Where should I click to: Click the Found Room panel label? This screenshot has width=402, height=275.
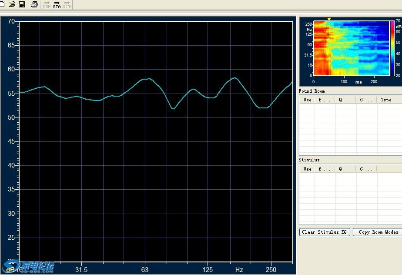[312, 91]
